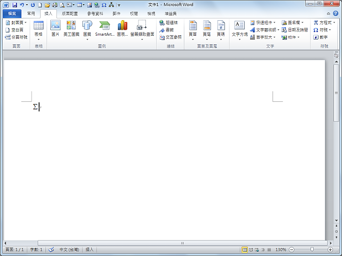Click word count 字數: 1 in status bar
This screenshot has width=342, height=256.
click(36, 250)
